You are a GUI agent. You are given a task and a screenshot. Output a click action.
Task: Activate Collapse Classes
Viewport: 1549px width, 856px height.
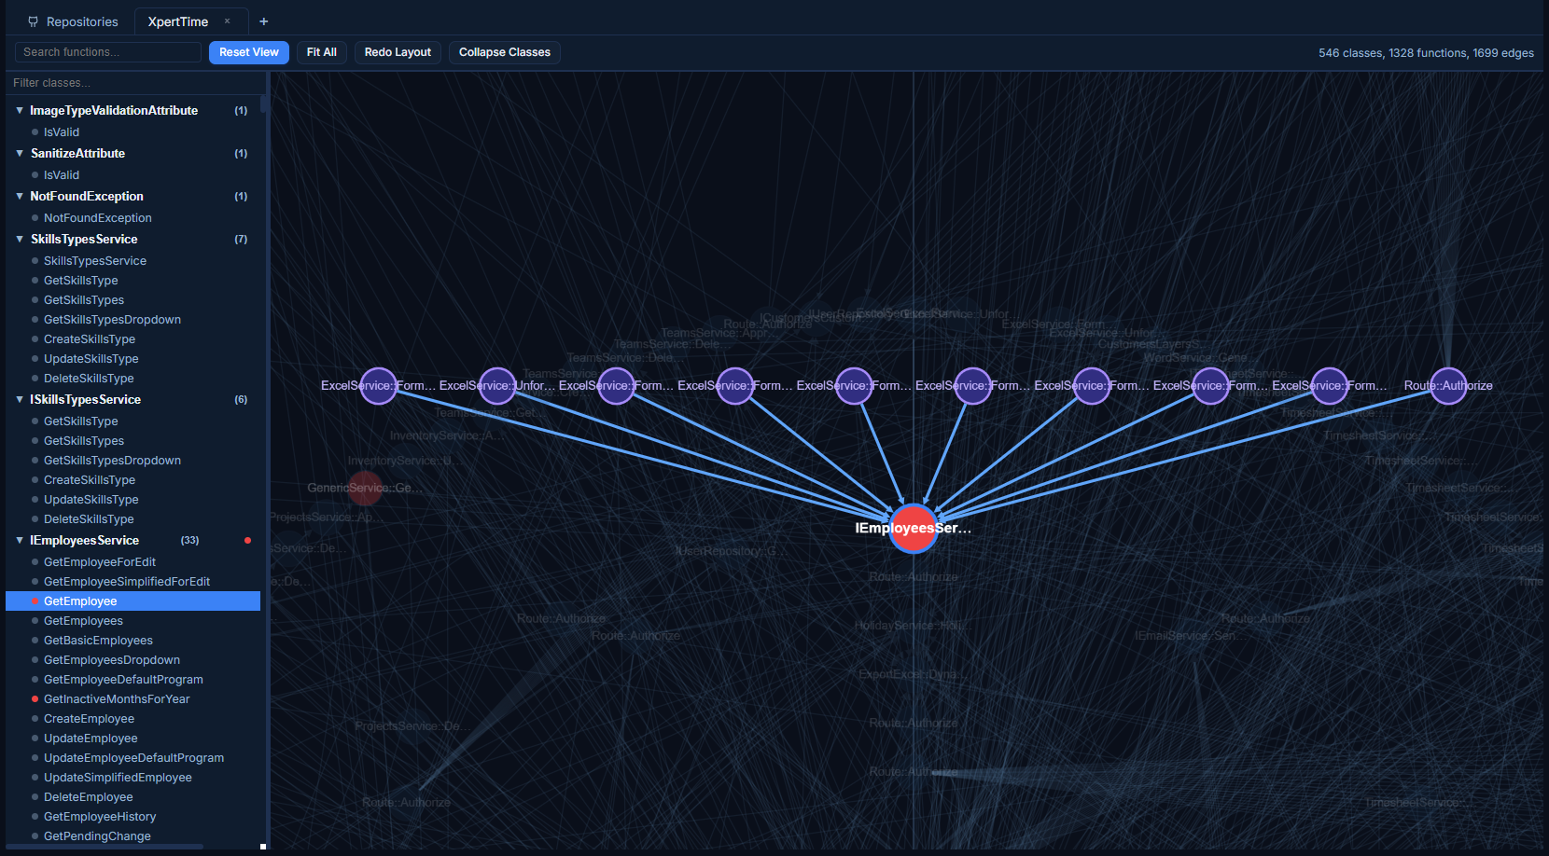pos(504,52)
